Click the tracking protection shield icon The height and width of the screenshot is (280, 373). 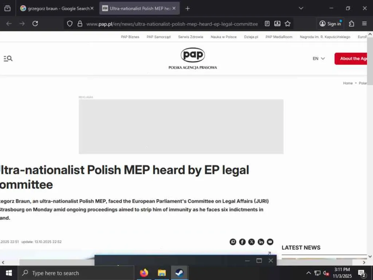coord(70,24)
